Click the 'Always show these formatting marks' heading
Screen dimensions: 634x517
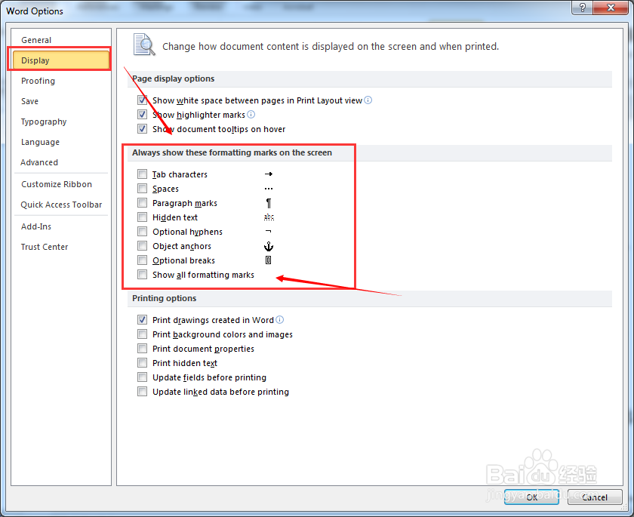(232, 152)
